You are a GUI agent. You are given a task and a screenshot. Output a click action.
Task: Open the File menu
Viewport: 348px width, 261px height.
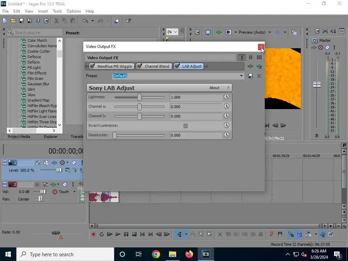(x=5, y=11)
